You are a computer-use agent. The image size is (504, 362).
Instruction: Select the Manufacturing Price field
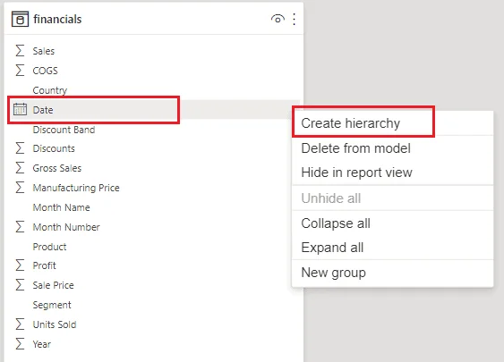click(x=76, y=188)
